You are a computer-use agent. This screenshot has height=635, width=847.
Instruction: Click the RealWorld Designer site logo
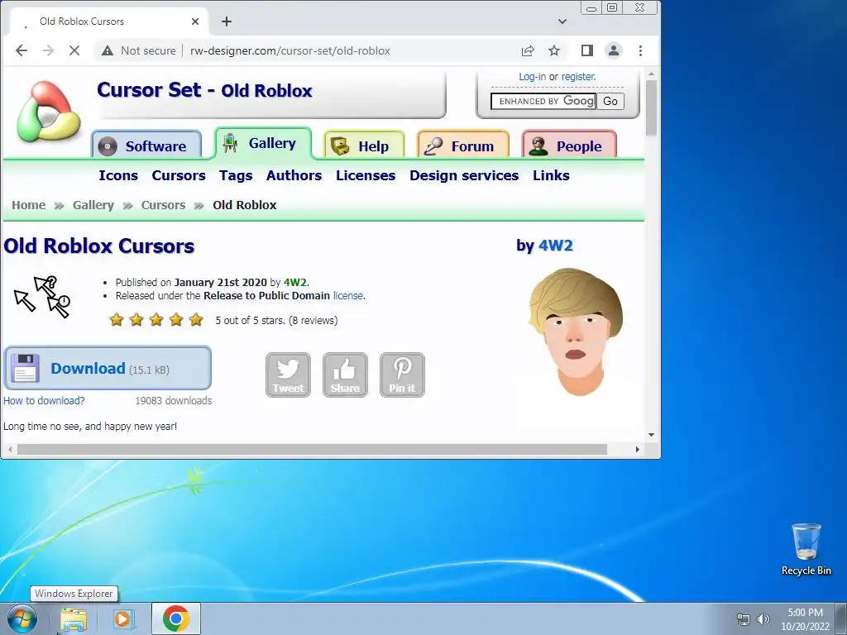(x=49, y=112)
